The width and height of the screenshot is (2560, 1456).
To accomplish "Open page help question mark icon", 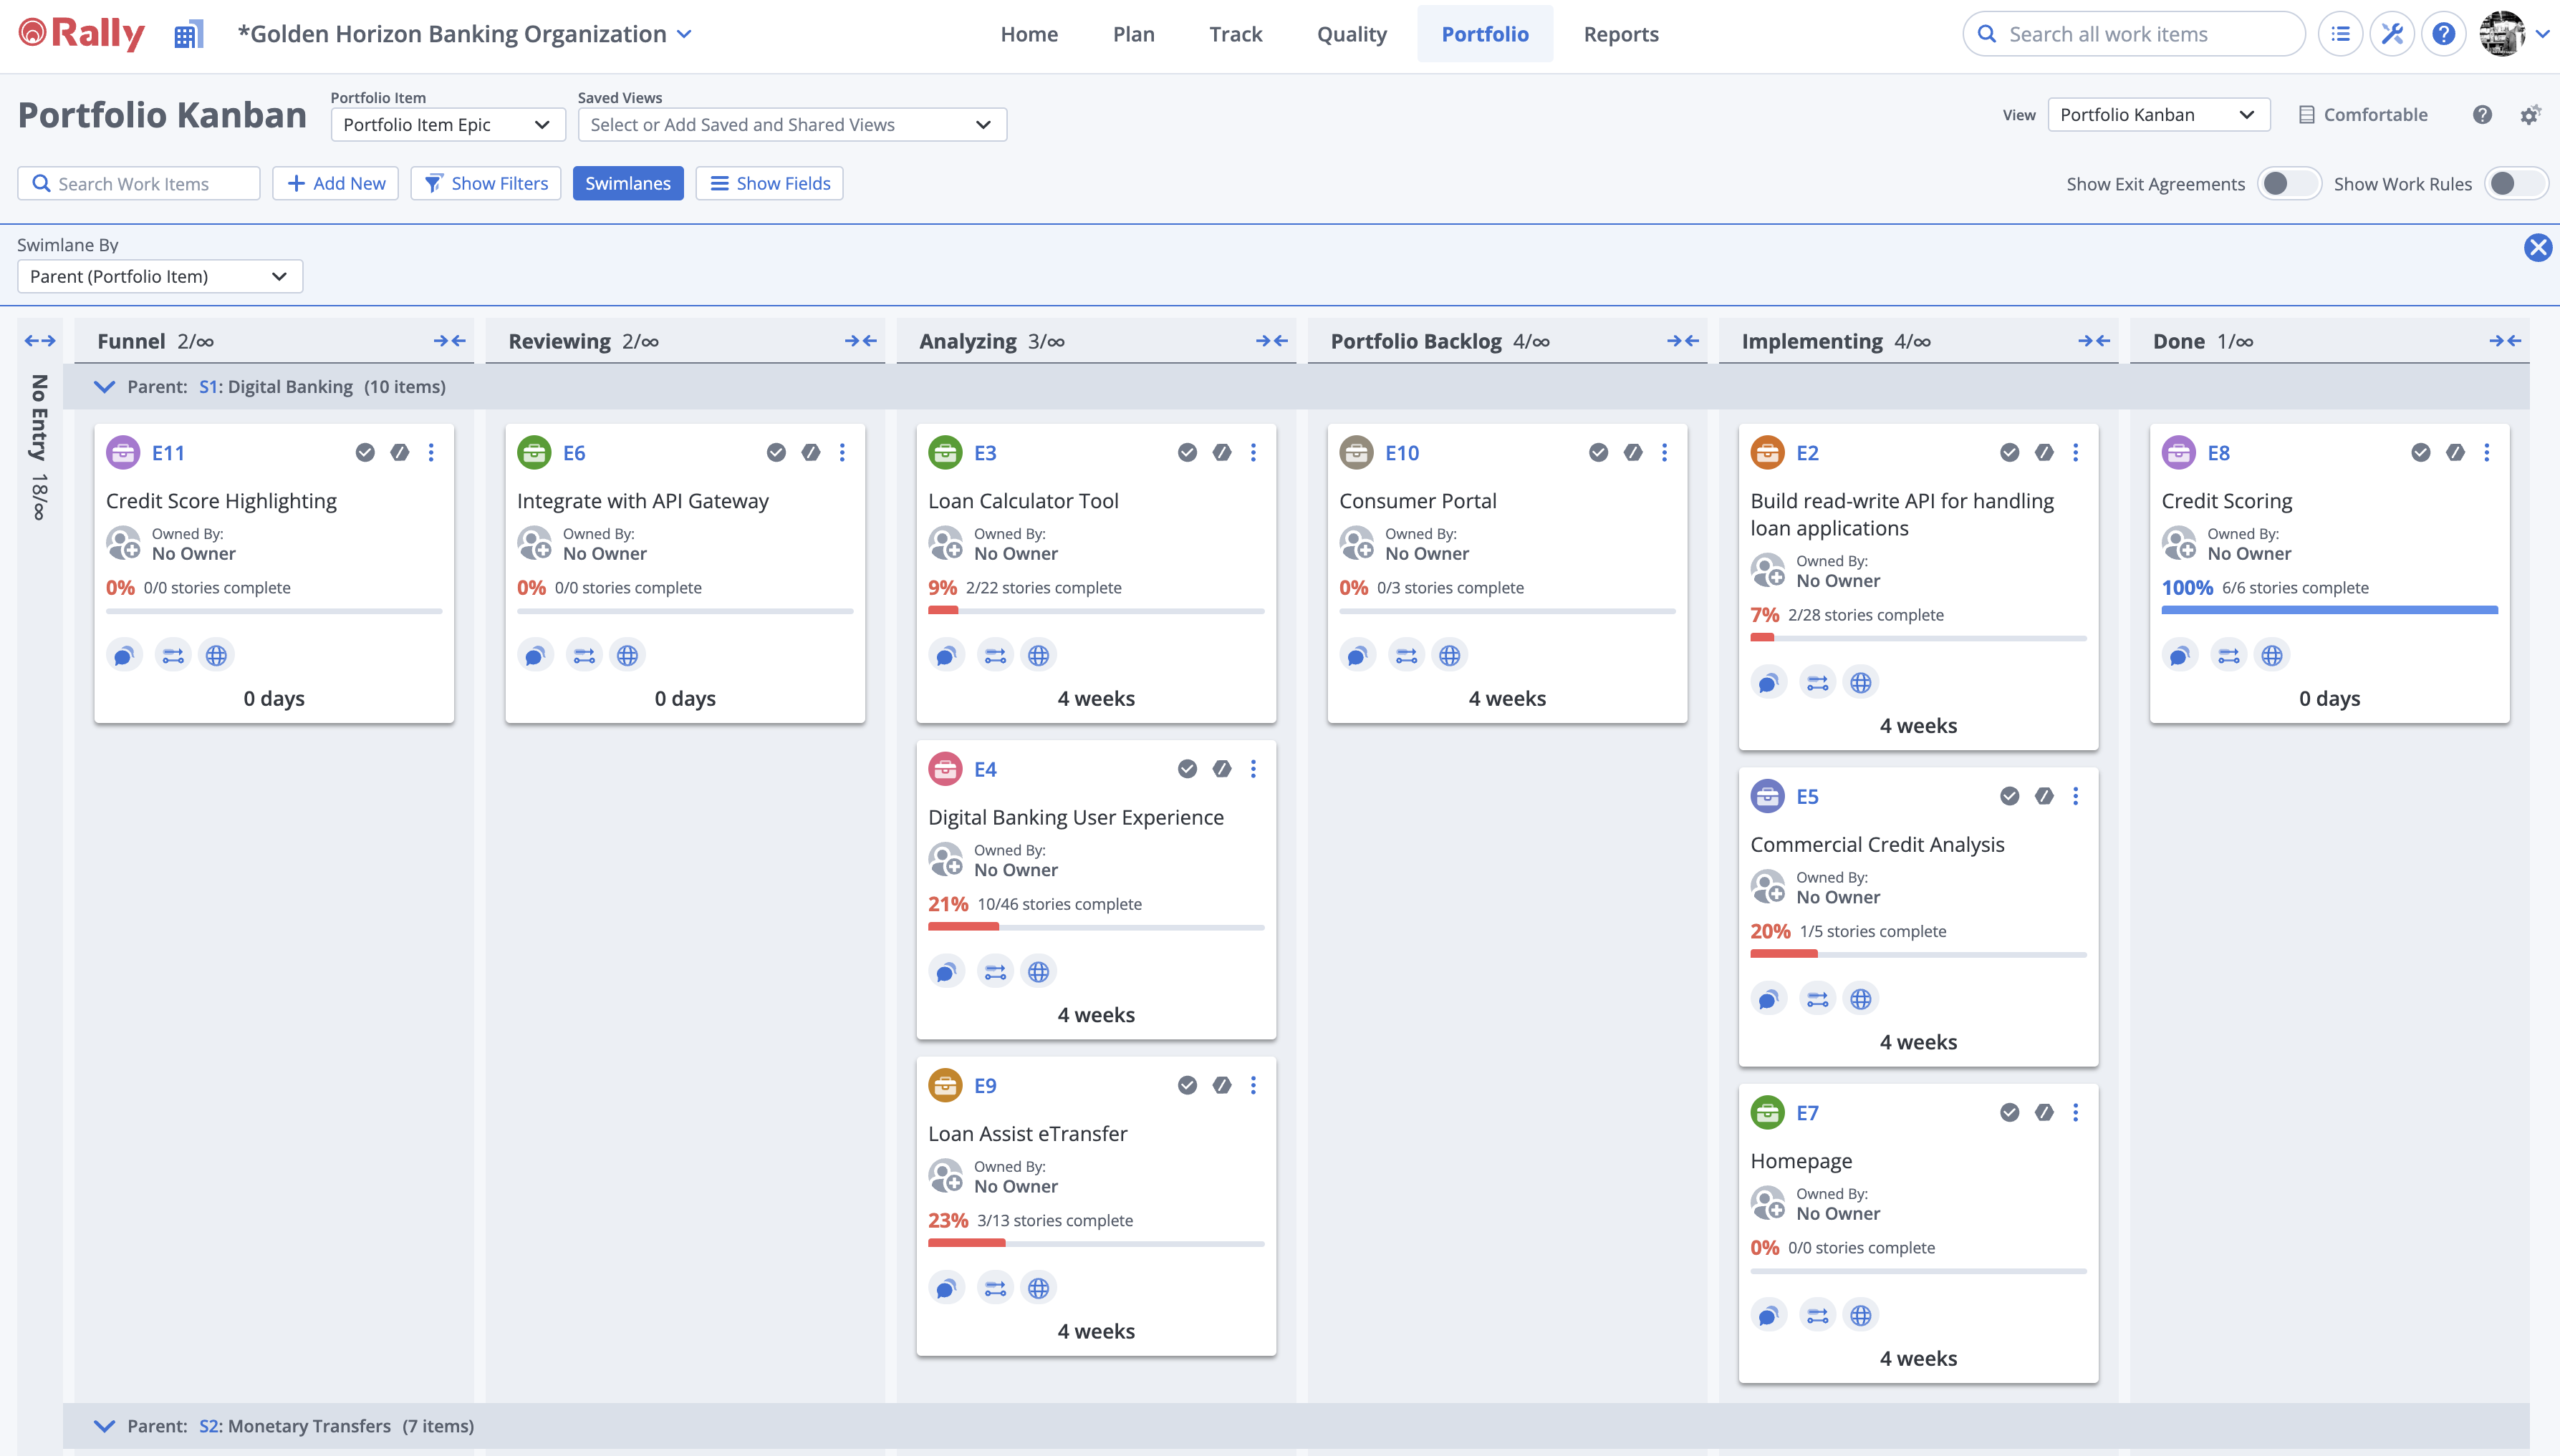I will tap(2482, 115).
